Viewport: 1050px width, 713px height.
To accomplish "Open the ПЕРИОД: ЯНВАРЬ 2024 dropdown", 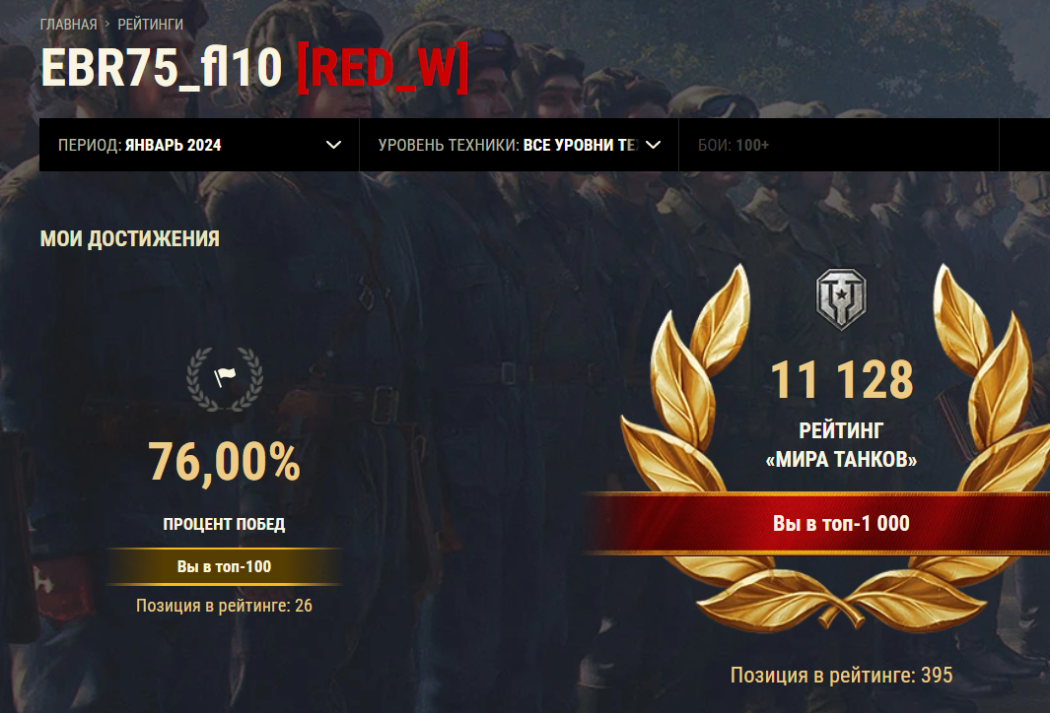I will [199, 145].
